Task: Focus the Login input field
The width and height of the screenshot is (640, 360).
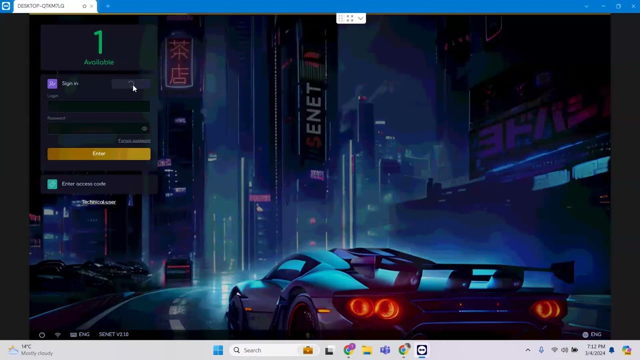Action: click(99, 106)
